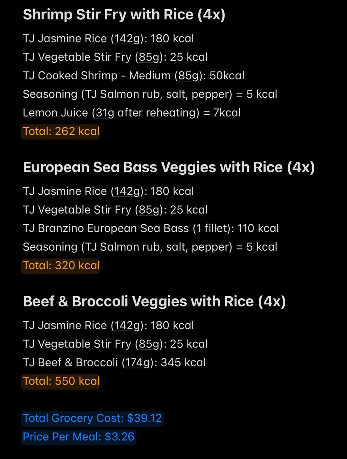Click the Lemon Juice after reheating line
The height and width of the screenshot is (459, 347).
[x=132, y=113]
